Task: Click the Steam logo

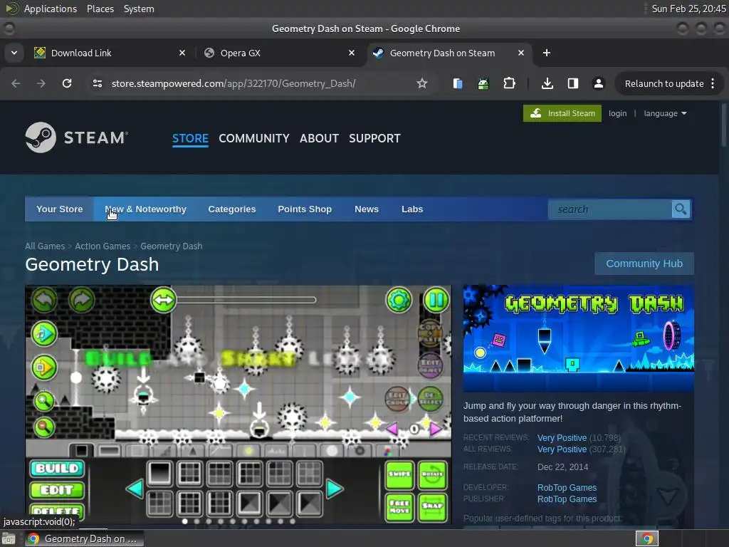Action: (x=77, y=137)
